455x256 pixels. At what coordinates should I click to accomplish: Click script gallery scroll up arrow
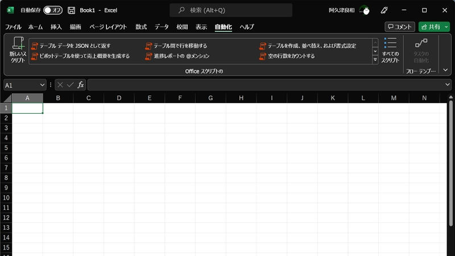[375, 43]
